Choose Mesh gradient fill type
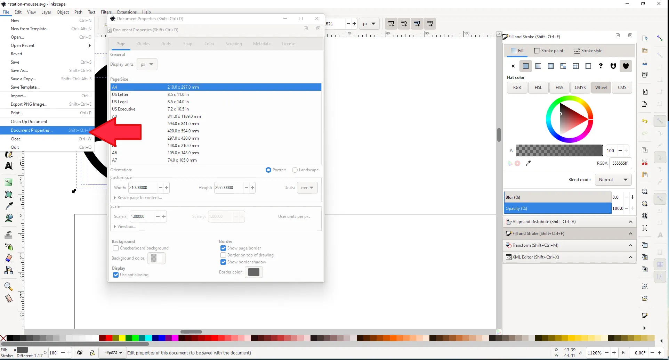This screenshot has height=360, width=669. 563,66
